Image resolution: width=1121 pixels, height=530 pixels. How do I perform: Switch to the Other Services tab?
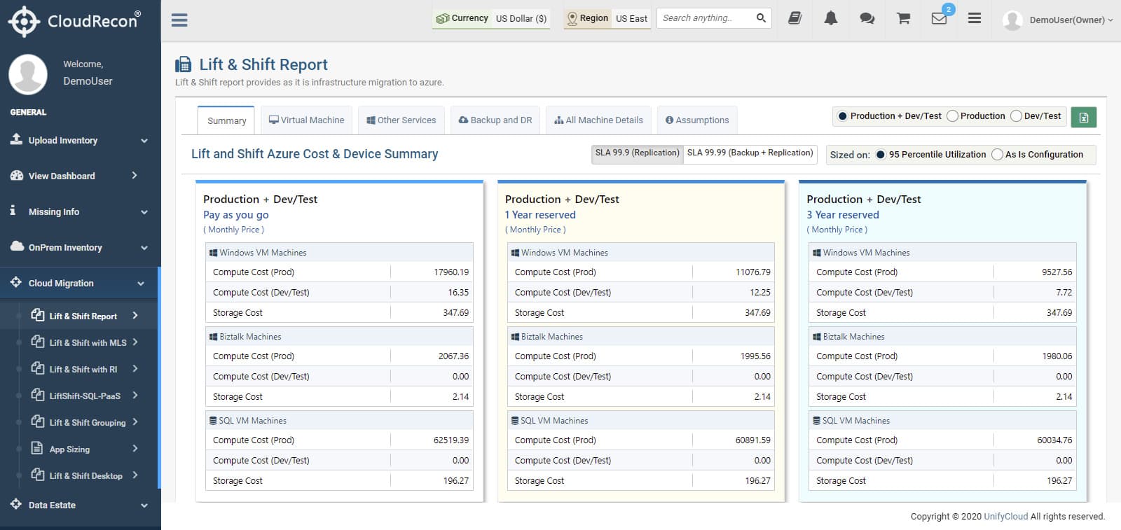pyautogui.click(x=401, y=120)
